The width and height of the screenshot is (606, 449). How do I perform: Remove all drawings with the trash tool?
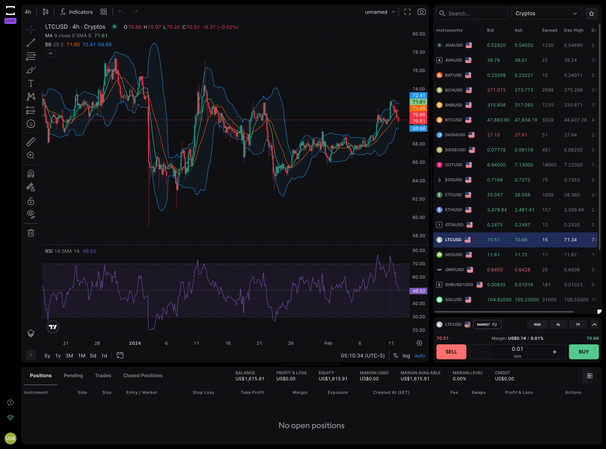point(31,233)
